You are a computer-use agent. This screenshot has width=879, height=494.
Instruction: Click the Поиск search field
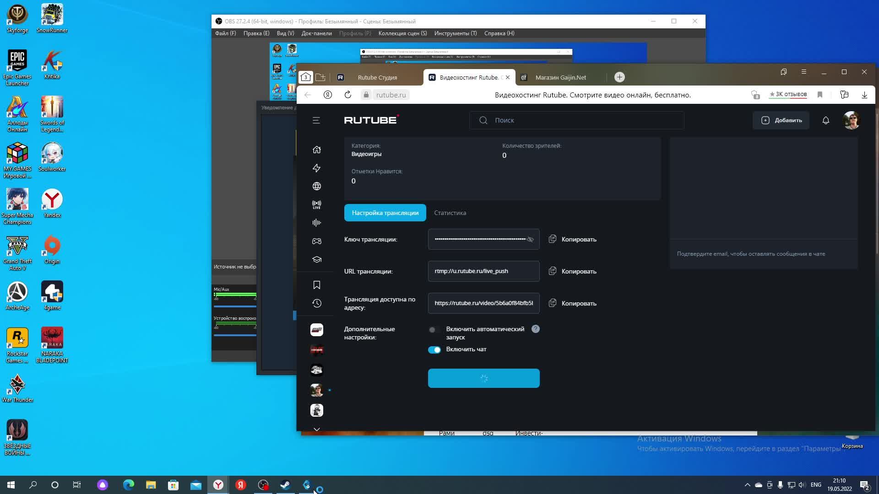[x=577, y=120]
